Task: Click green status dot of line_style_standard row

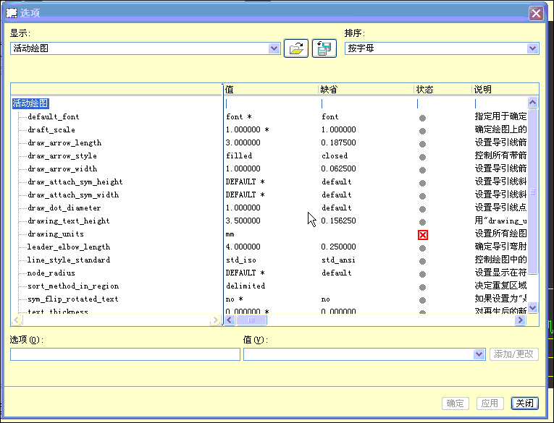Action: (422, 262)
